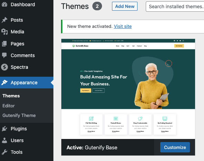Open the Users menu item
This screenshot has width=204, height=161.
(27, 140)
